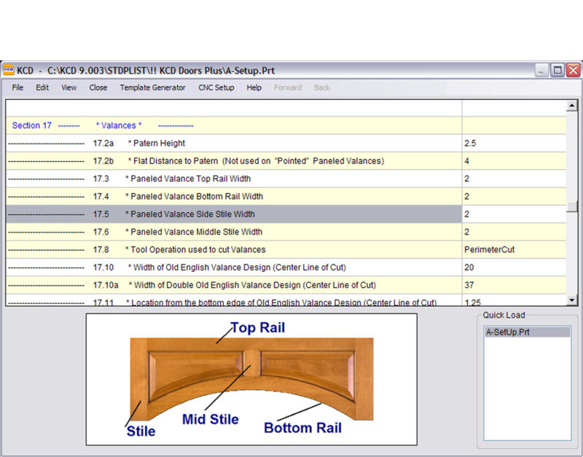
Task: Click the Old English Valance width value 20
Action: click(x=513, y=267)
